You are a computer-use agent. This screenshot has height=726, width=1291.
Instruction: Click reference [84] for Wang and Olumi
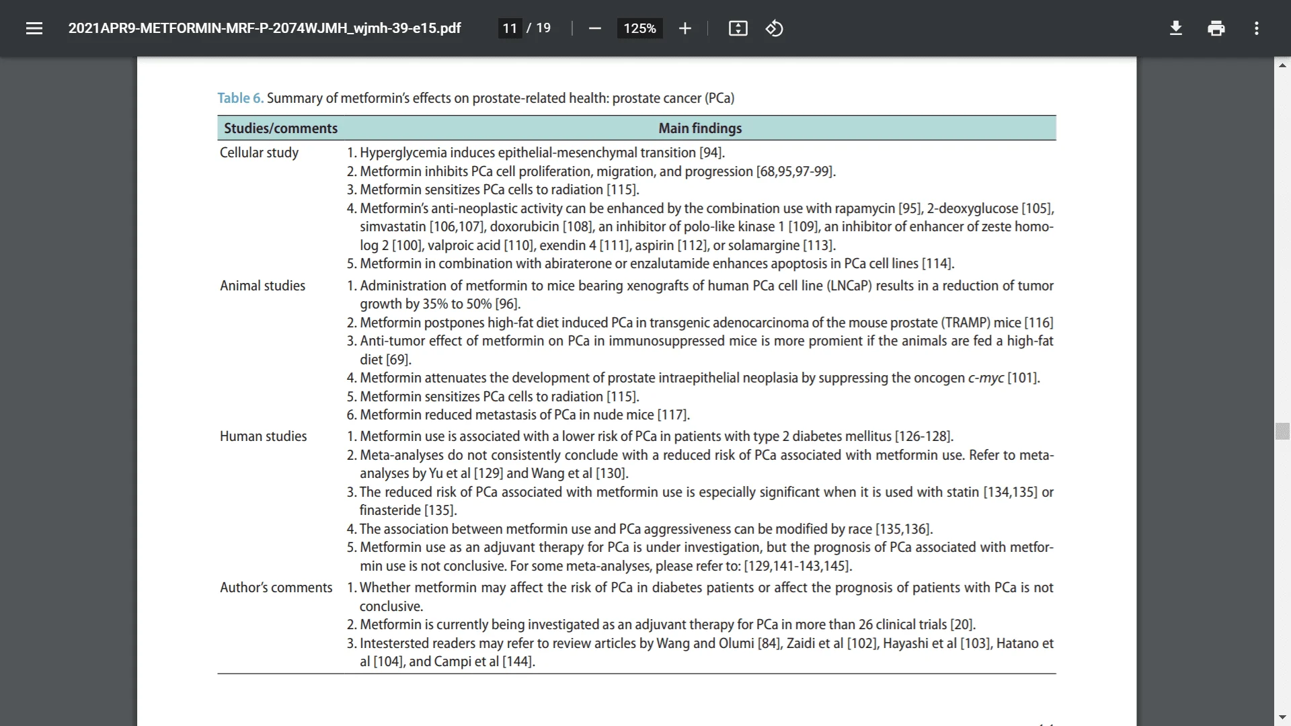pos(770,643)
